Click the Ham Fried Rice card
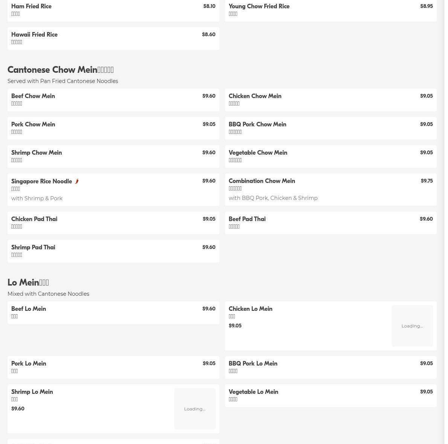 (113, 10)
